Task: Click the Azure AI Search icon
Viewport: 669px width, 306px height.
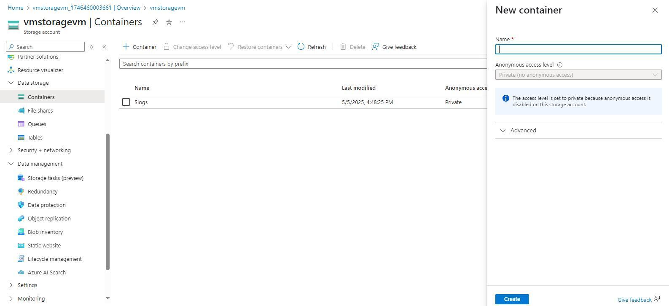Action: click(21, 272)
